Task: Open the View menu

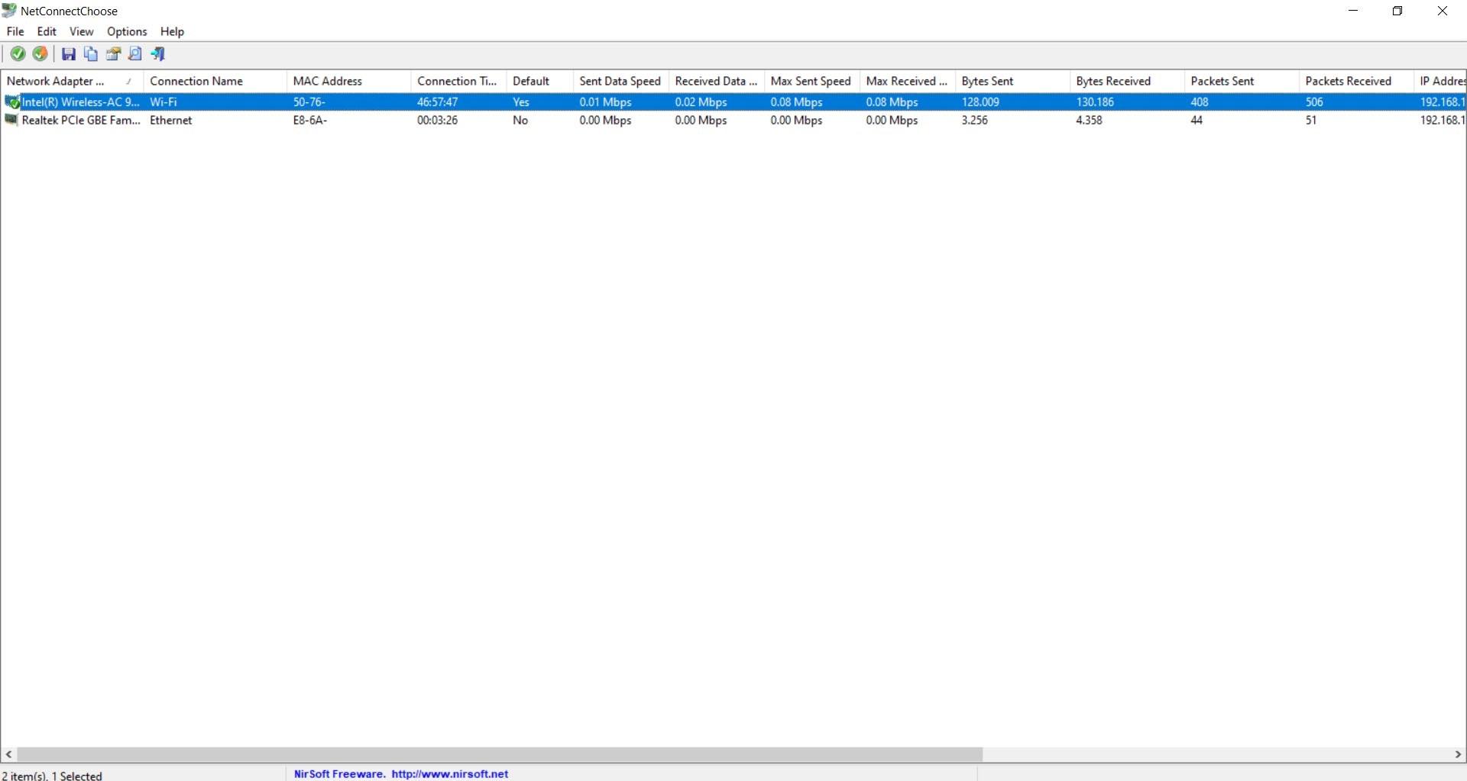Action: point(81,31)
